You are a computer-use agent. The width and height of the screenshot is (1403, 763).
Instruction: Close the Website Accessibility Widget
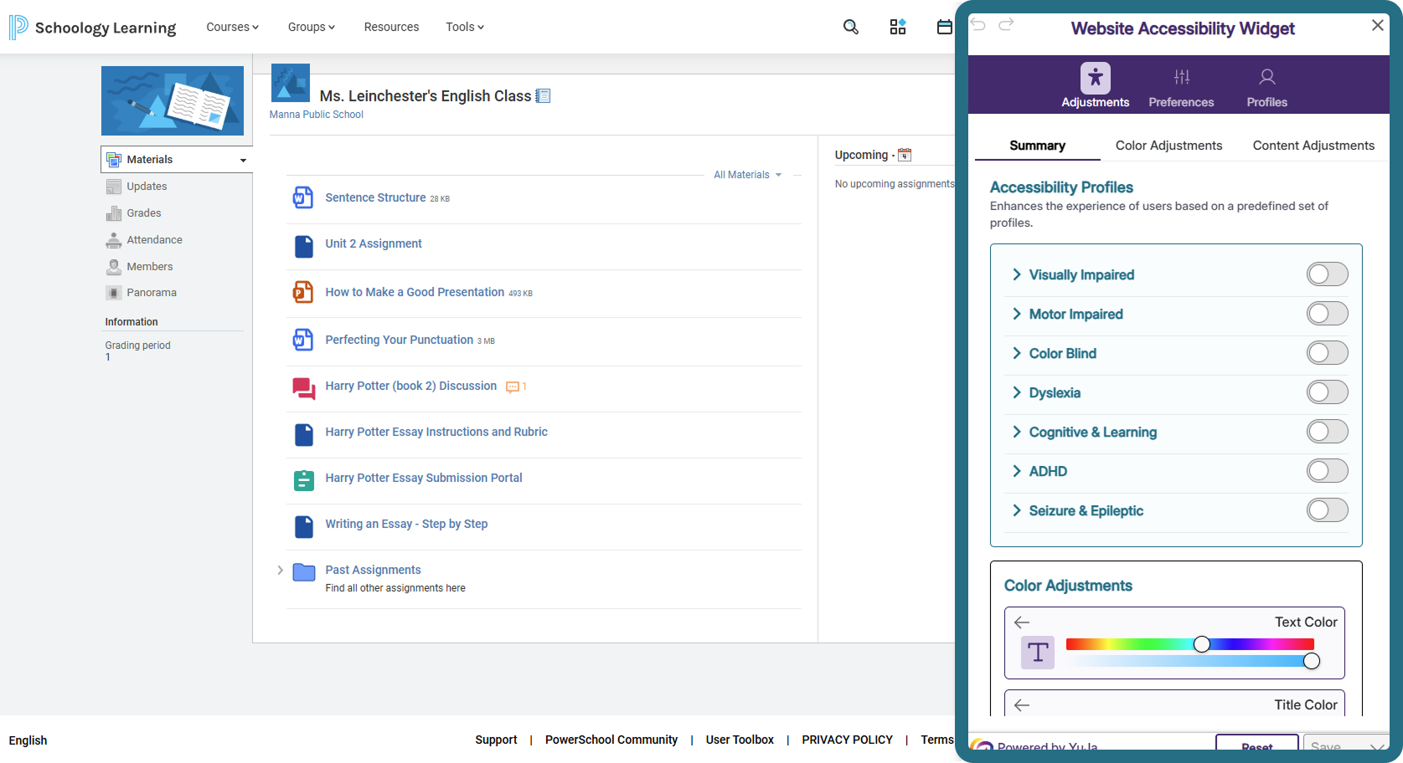1378,25
